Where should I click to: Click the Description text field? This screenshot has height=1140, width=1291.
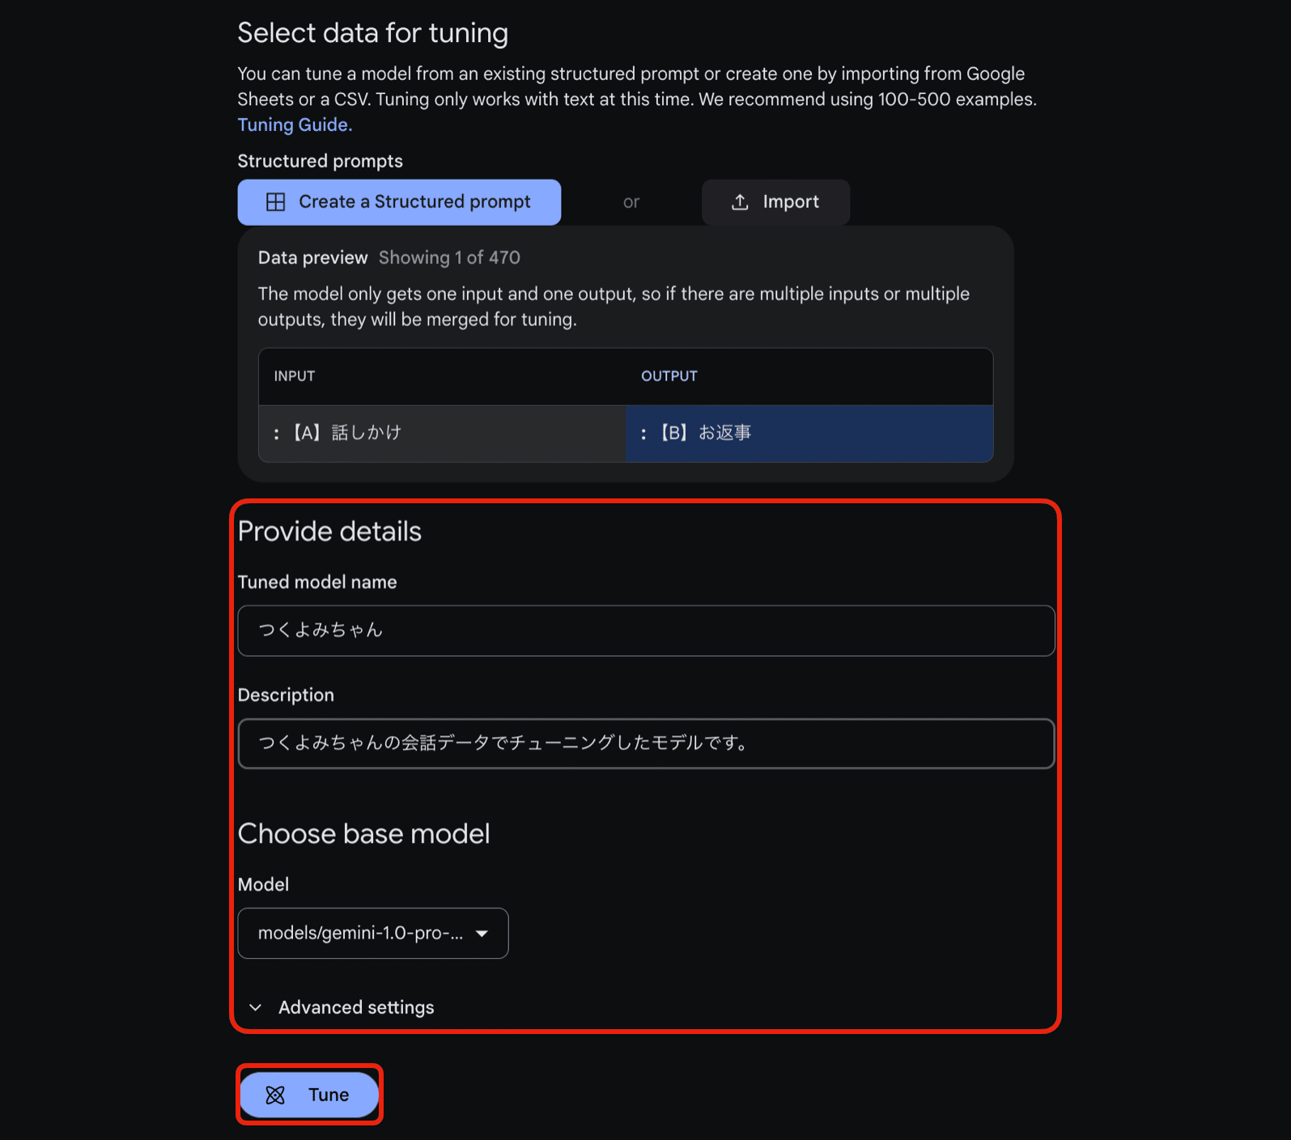tap(645, 743)
